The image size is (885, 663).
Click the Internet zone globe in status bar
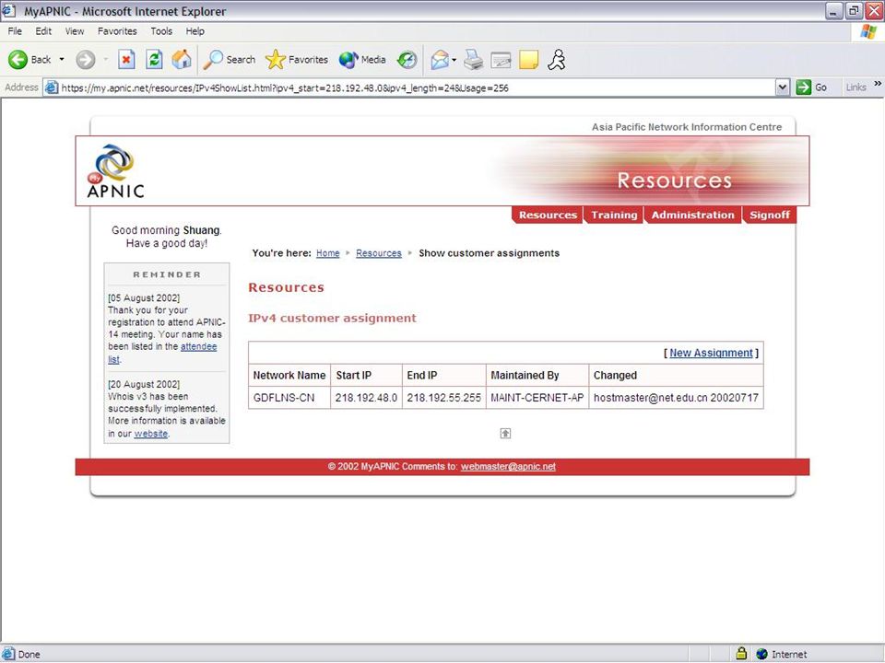pyautogui.click(x=762, y=654)
